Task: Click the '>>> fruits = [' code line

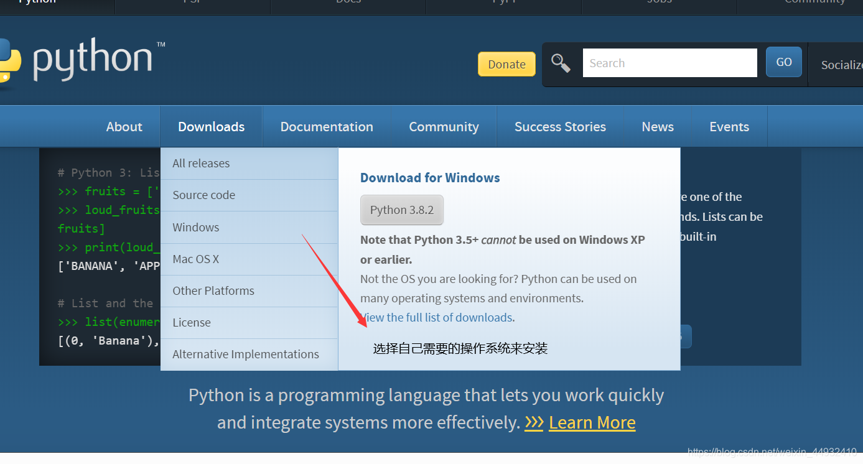Action: 109,191
